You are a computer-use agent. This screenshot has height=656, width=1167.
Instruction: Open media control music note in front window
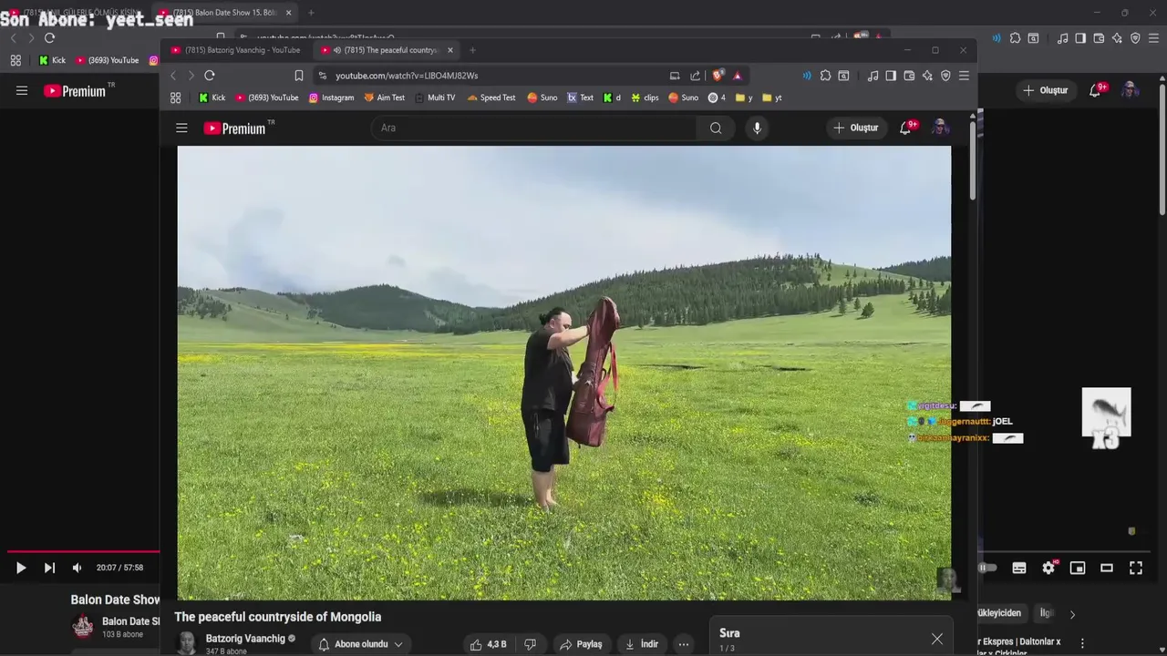tap(873, 76)
